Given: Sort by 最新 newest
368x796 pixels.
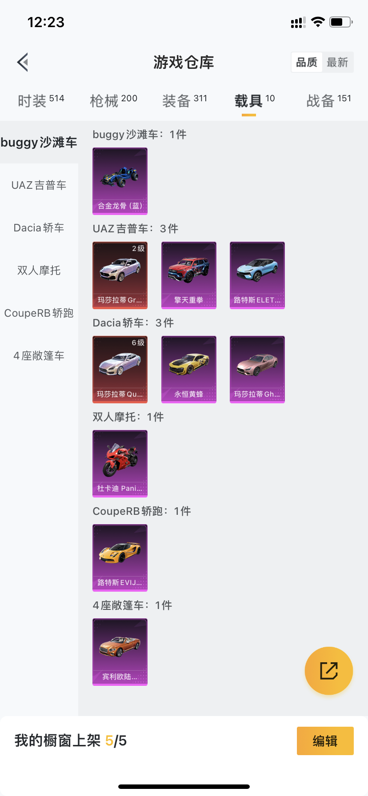Looking at the screenshot, I should pyautogui.click(x=337, y=62).
